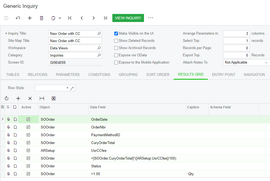Navigate to the next record arrow

click(x=94, y=18)
